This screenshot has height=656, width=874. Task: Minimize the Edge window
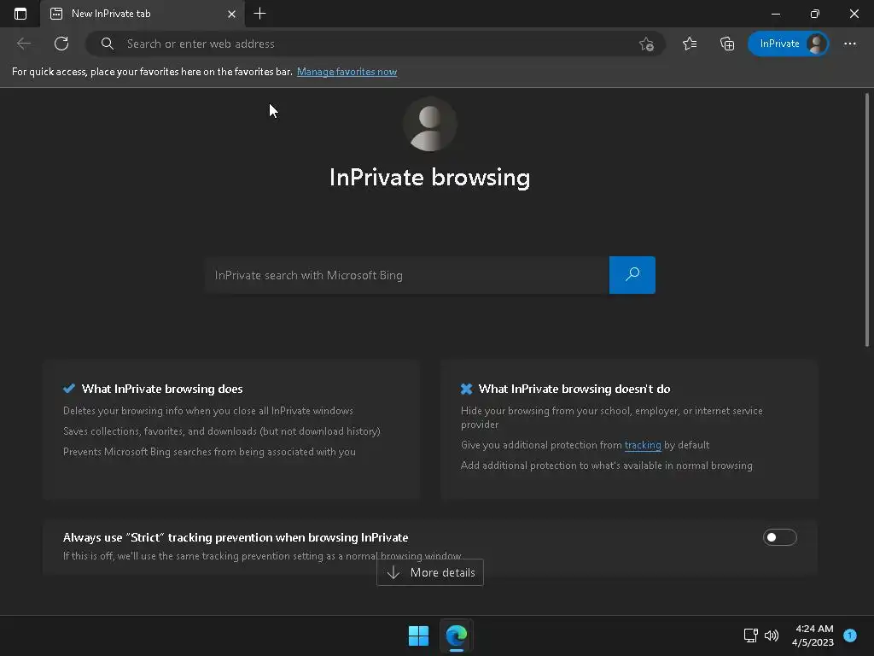(x=775, y=14)
